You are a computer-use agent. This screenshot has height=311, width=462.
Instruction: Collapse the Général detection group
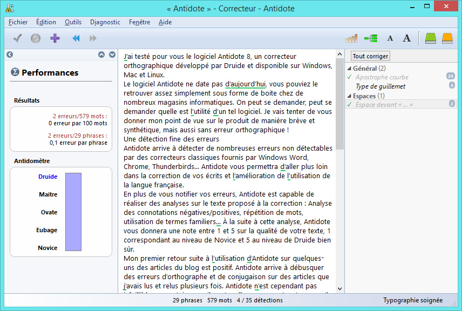pos(349,69)
